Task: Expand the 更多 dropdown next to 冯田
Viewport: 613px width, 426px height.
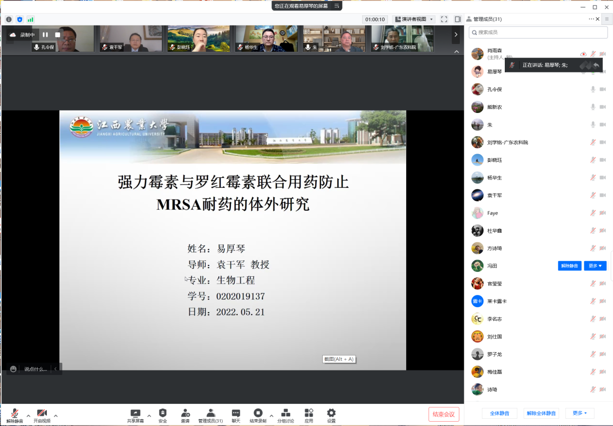Action: (x=595, y=266)
